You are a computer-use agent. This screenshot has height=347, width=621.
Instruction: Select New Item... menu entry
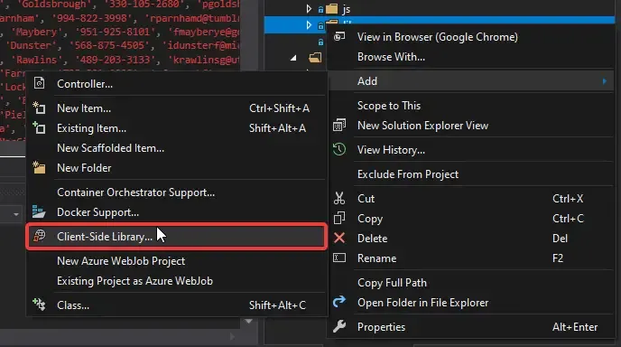coord(176,108)
